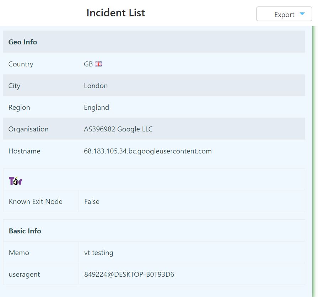The height and width of the screenshot is (297, 318).
Task: Click the Incident List heading
Action: click(x=115, y=13)
